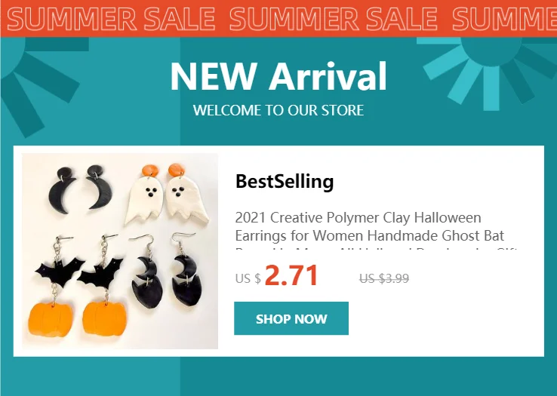Viewport: 557px width, 396px height.
Task: Click the orange stud atop a ghost earring
Action: coord(150,170)
